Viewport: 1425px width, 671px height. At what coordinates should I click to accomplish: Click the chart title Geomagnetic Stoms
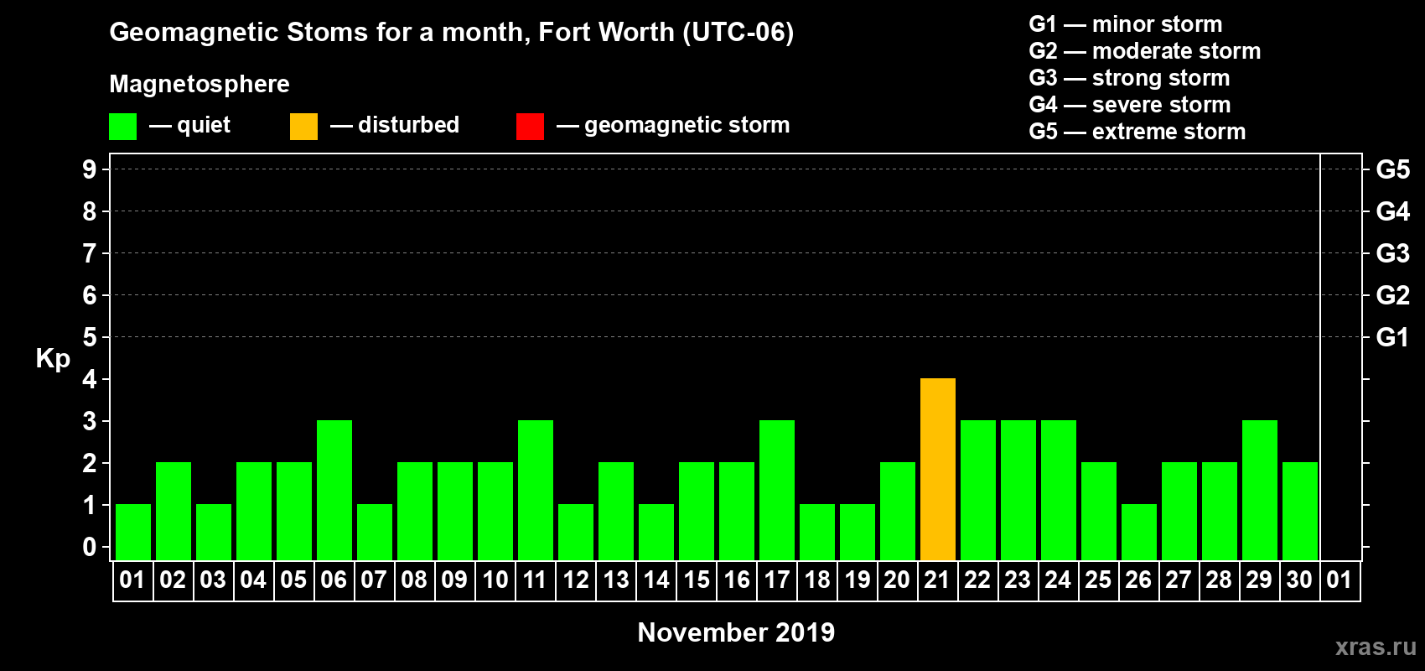pos(452,33)
